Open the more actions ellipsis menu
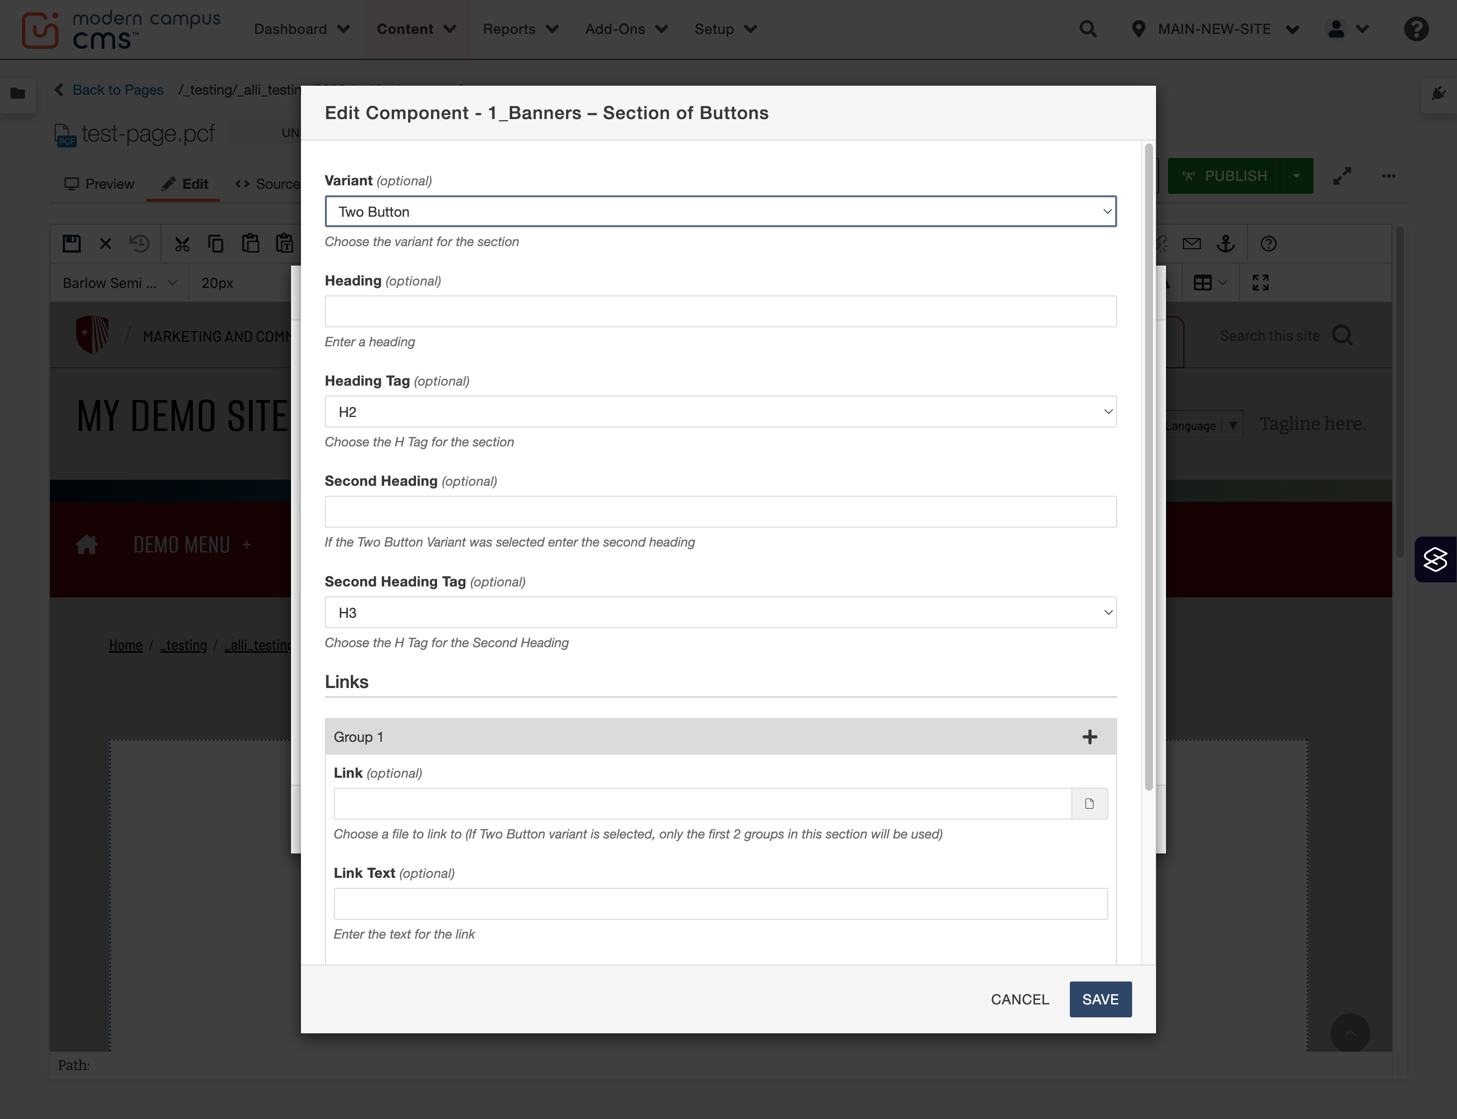1457x1119 pixels. (1388, 176)
